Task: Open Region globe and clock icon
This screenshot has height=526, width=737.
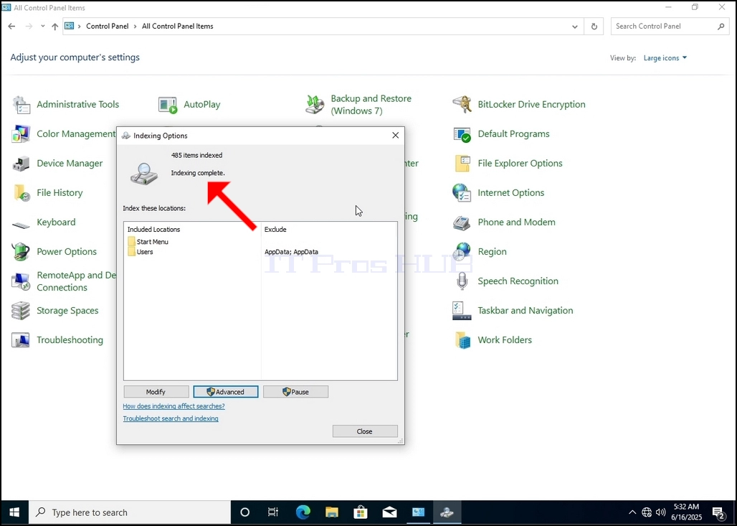Action: (462, 252)
